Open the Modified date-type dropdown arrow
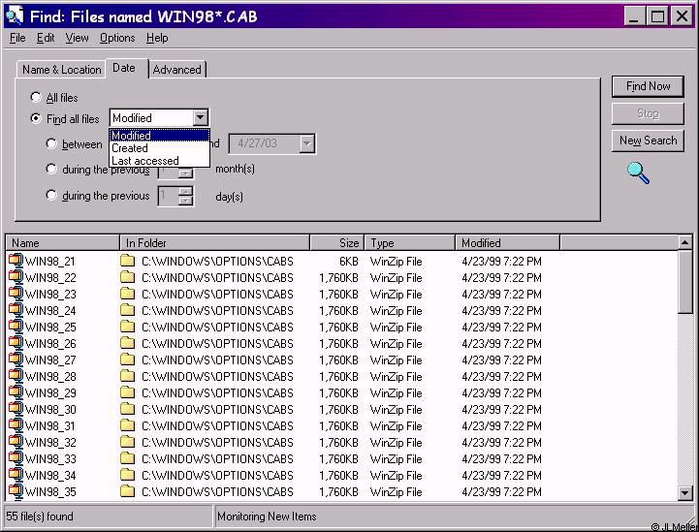Screen dimensions: 699x532 pos(200,118)
